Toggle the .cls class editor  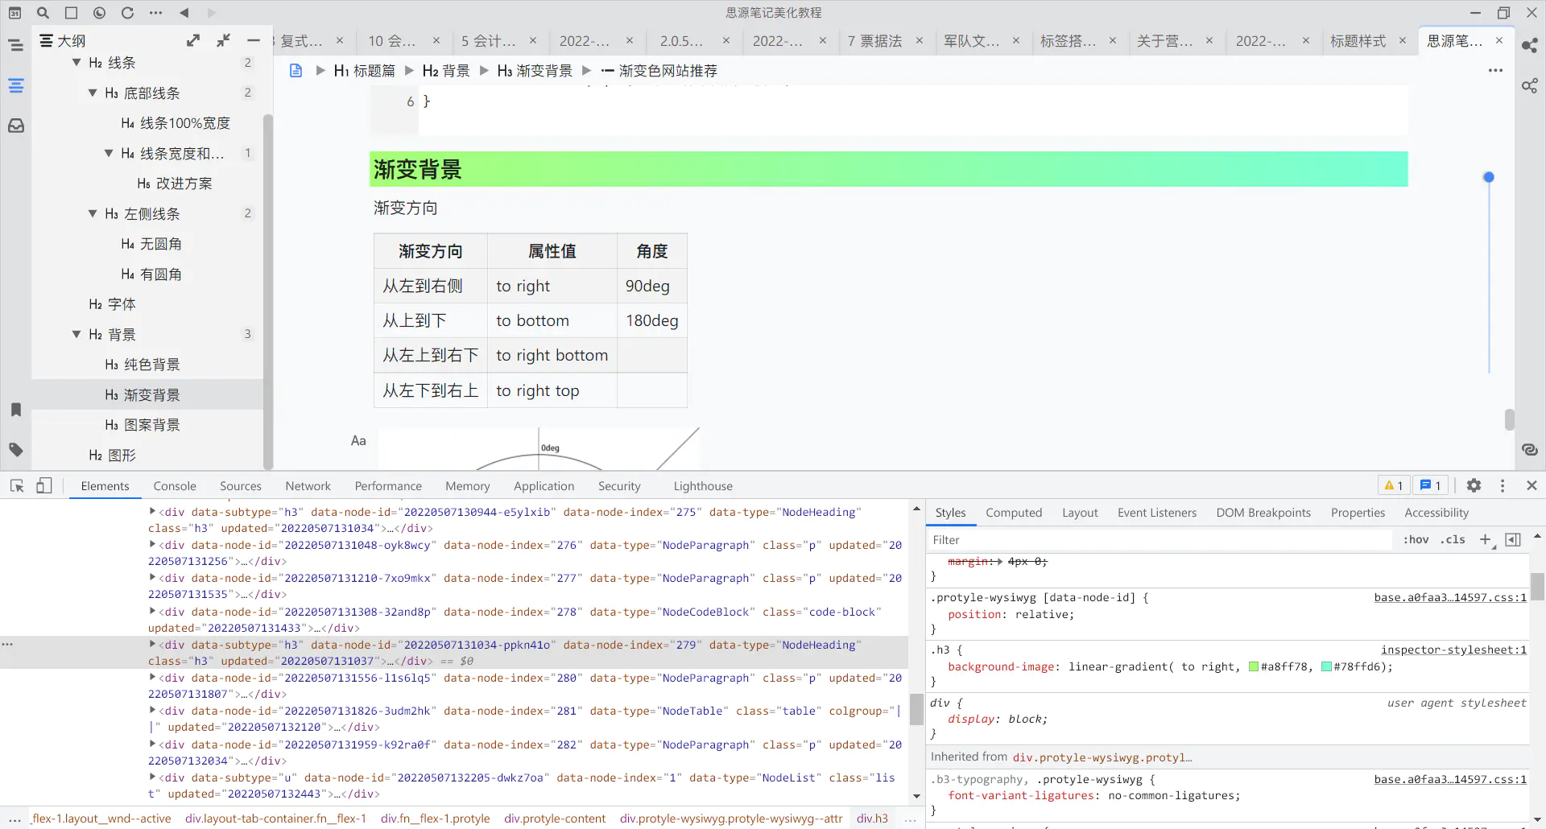(1453, 540)
